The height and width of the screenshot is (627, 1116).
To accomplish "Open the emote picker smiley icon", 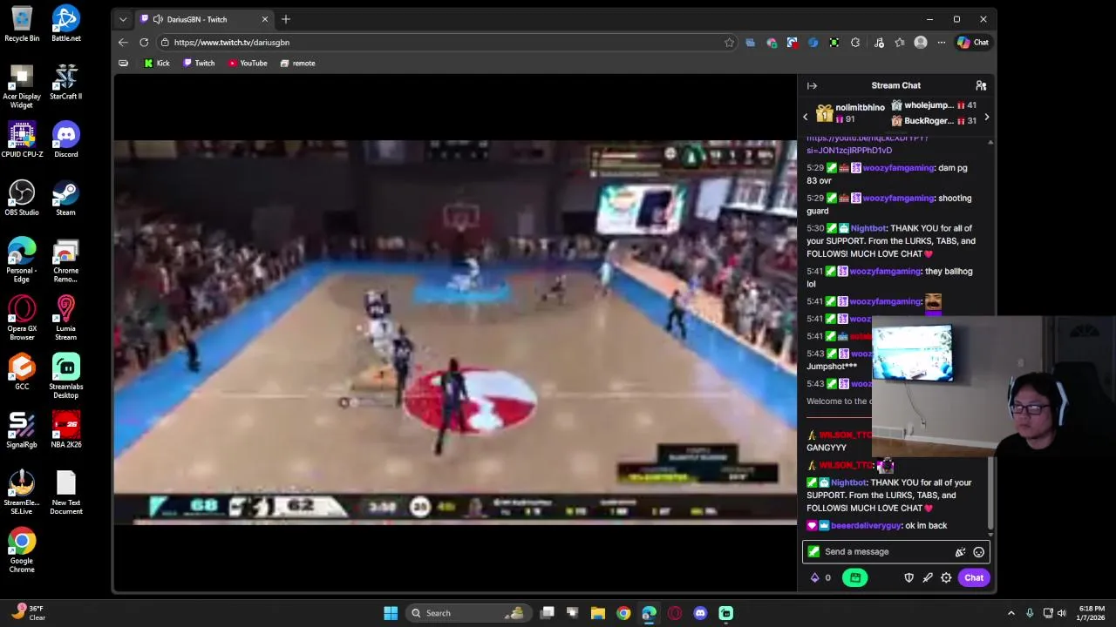I will coord(978,551).
